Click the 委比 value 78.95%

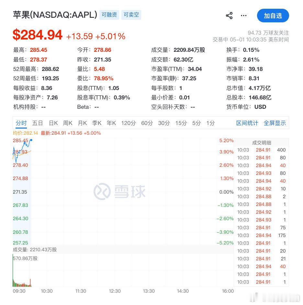[x=104, y=78]
